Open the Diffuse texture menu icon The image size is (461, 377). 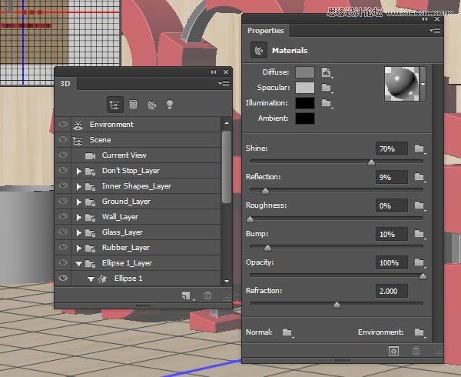click(x=327, y=72)
